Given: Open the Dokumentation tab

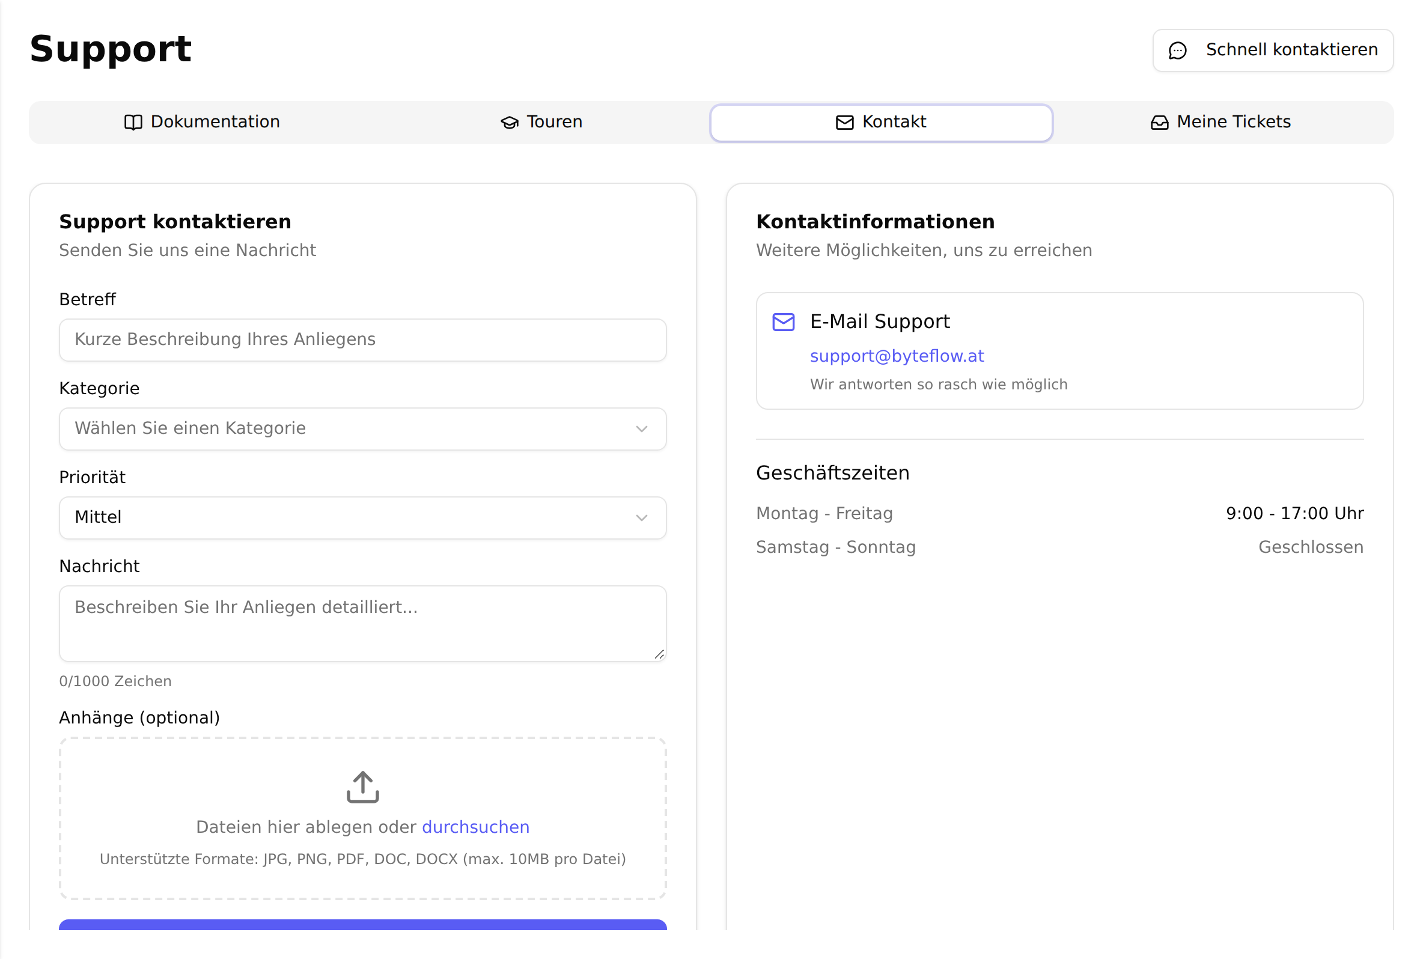Looking at the screenshot, I should point(202,123).
